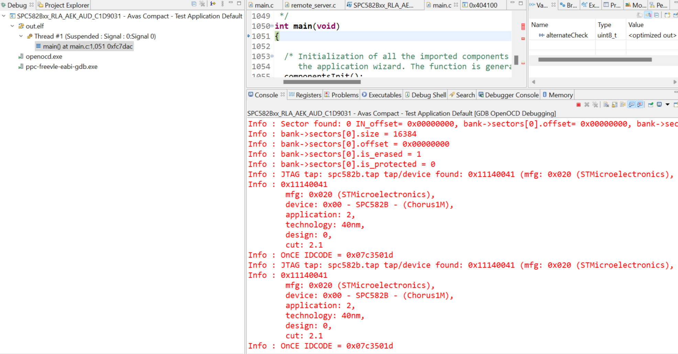
Task: Collapse the Thread #1 tree node
Action: 21,36
